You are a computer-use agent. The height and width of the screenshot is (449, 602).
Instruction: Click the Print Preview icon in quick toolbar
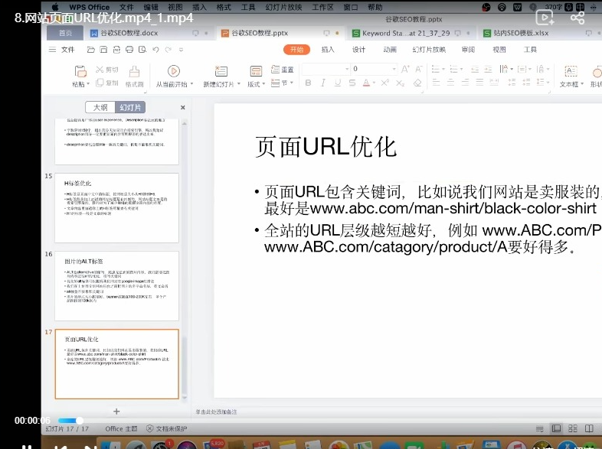(142, 50)
